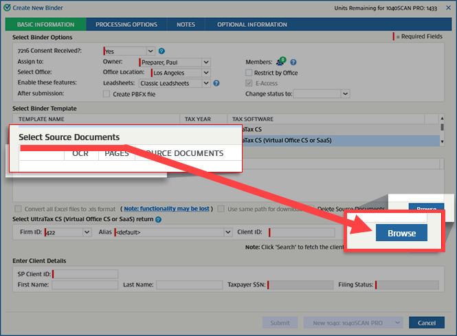Click in the Taxpayer SSN field

point(300,284)
